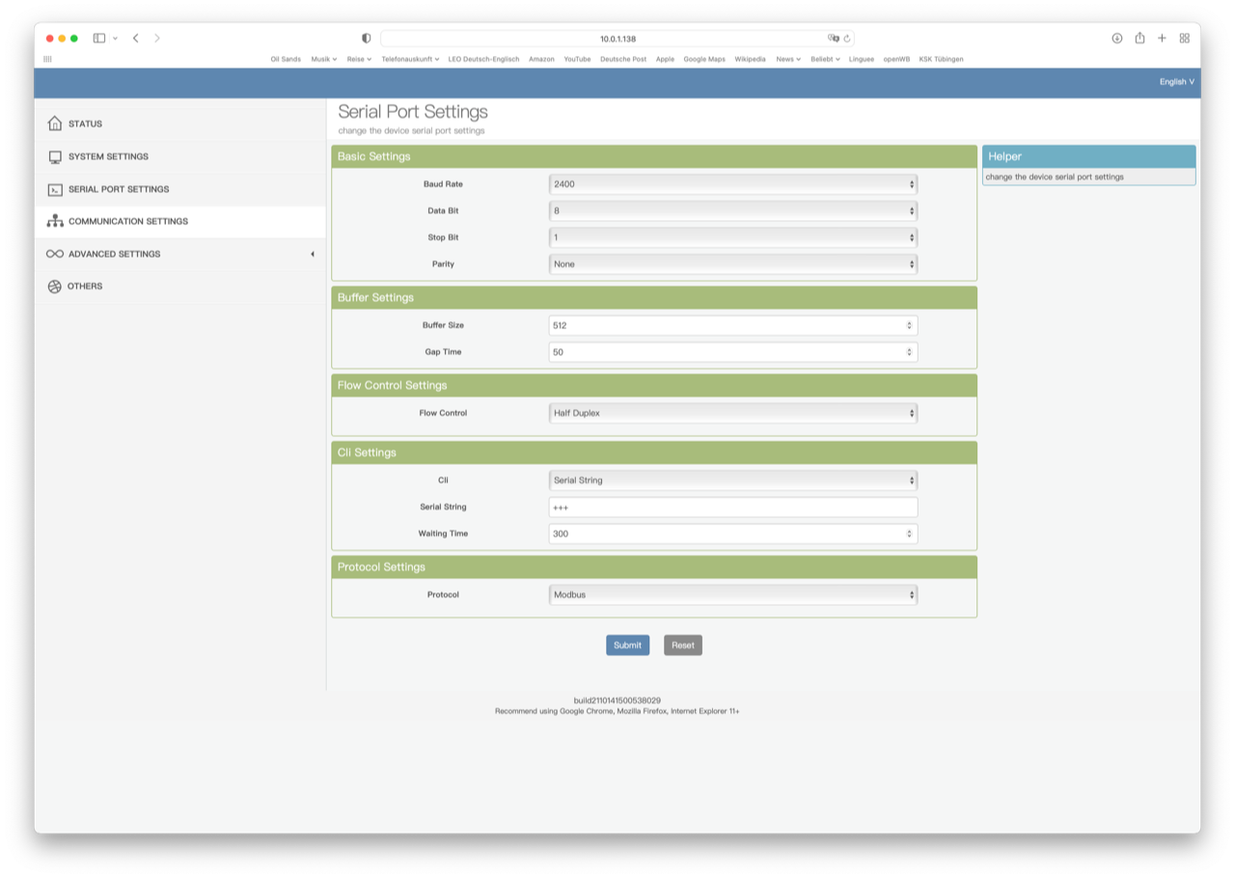1235x878 pixels.
Task: Open the YouTube bookmark
Action: tap(577, 59)
